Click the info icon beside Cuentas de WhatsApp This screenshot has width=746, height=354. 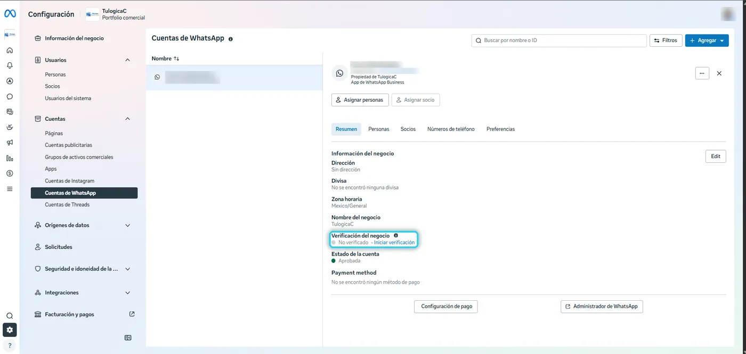(231, 39)
